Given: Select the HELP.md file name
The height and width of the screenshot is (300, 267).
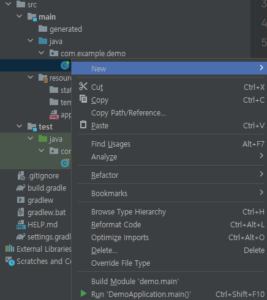Looking at the screenshot, I should (42, 224).
